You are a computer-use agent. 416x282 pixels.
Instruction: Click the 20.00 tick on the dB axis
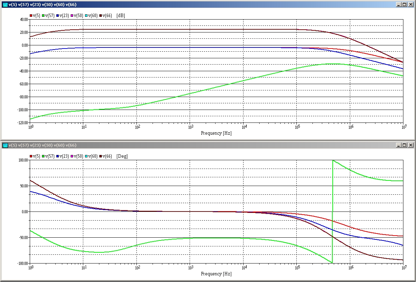click(24, 32)
